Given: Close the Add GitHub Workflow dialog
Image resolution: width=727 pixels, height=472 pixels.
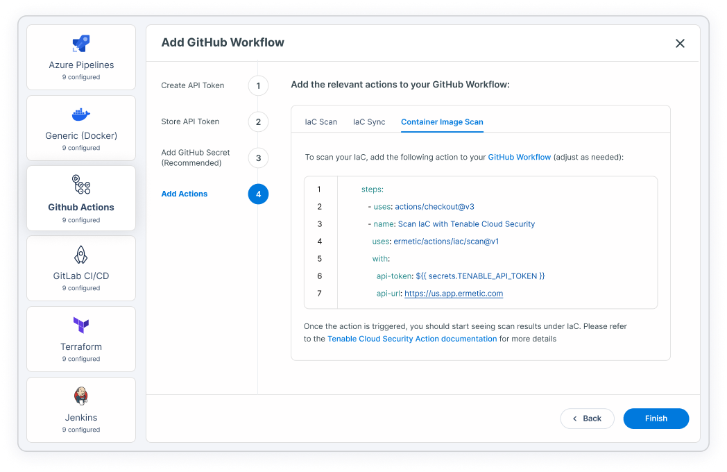Looking at the screenshot, I should point(680,43).
